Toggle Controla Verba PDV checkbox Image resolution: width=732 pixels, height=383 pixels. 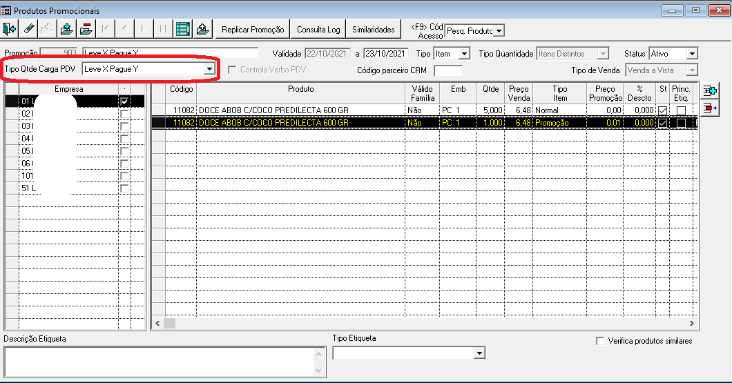[x=232, y=70]
